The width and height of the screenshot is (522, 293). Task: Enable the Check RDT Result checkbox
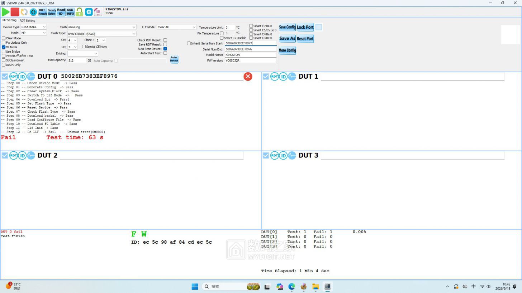coord(165,40)
